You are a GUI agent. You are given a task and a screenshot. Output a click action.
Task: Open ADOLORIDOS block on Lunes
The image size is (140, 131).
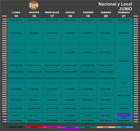click(16, 100)
